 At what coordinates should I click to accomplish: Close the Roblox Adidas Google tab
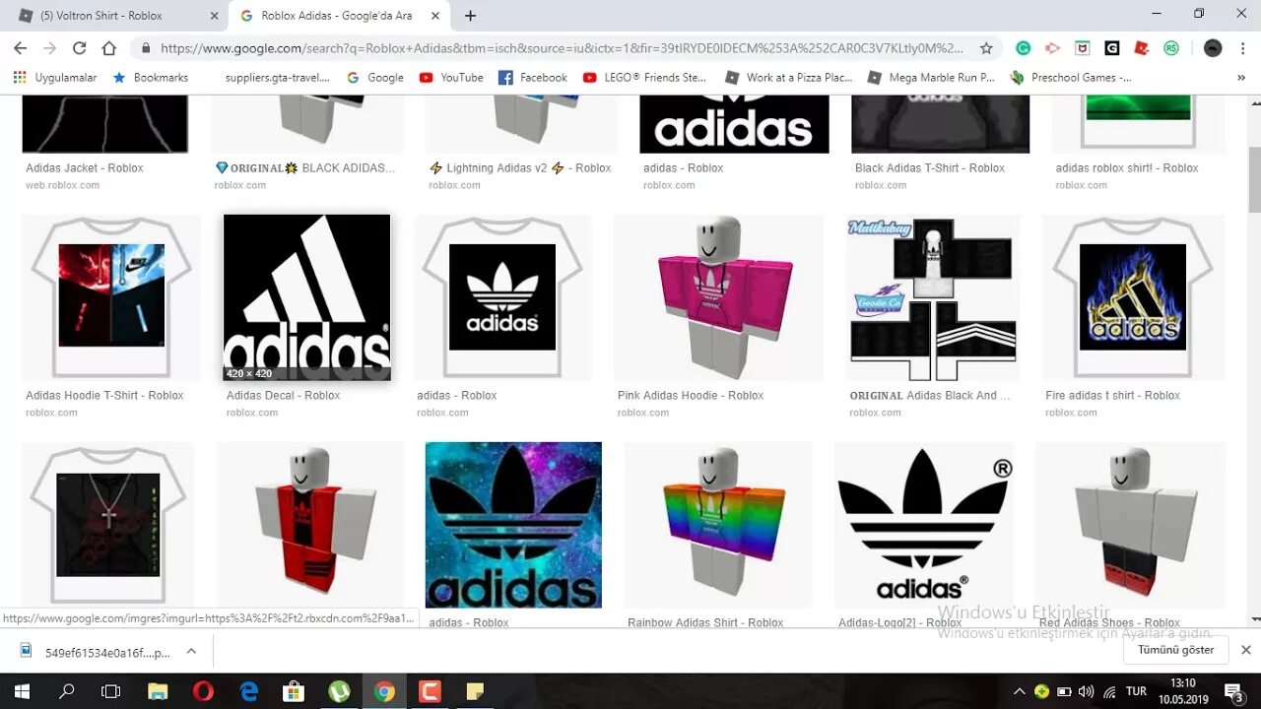tap(437, 16)
